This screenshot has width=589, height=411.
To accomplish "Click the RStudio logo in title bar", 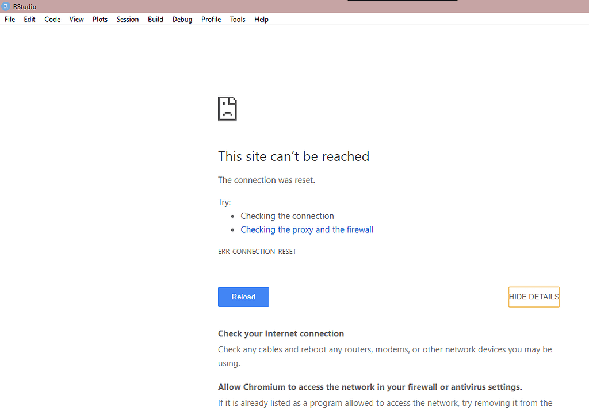I will [6, 6].
